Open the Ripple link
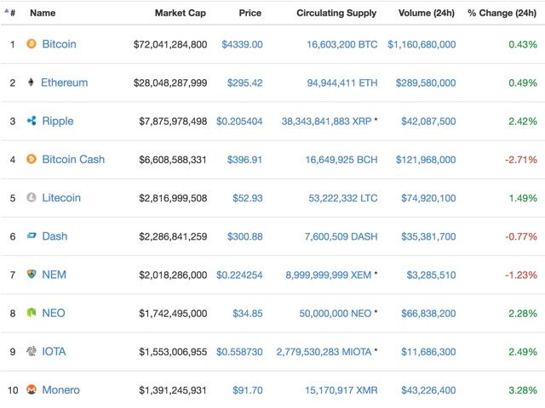 (58, 121)
